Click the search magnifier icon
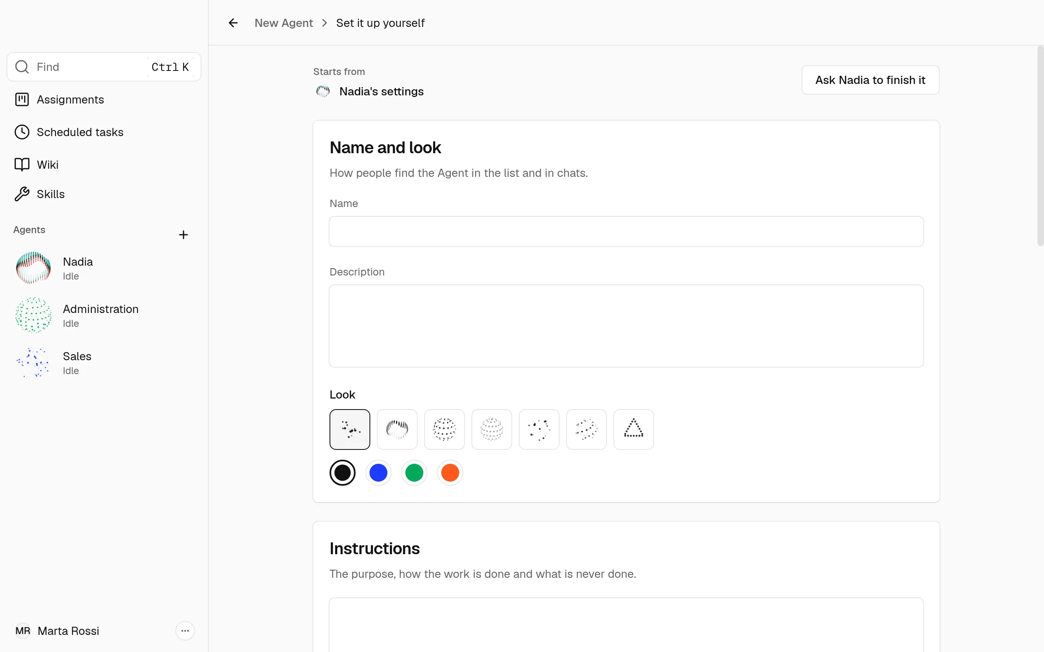 [x=22, y=67]
